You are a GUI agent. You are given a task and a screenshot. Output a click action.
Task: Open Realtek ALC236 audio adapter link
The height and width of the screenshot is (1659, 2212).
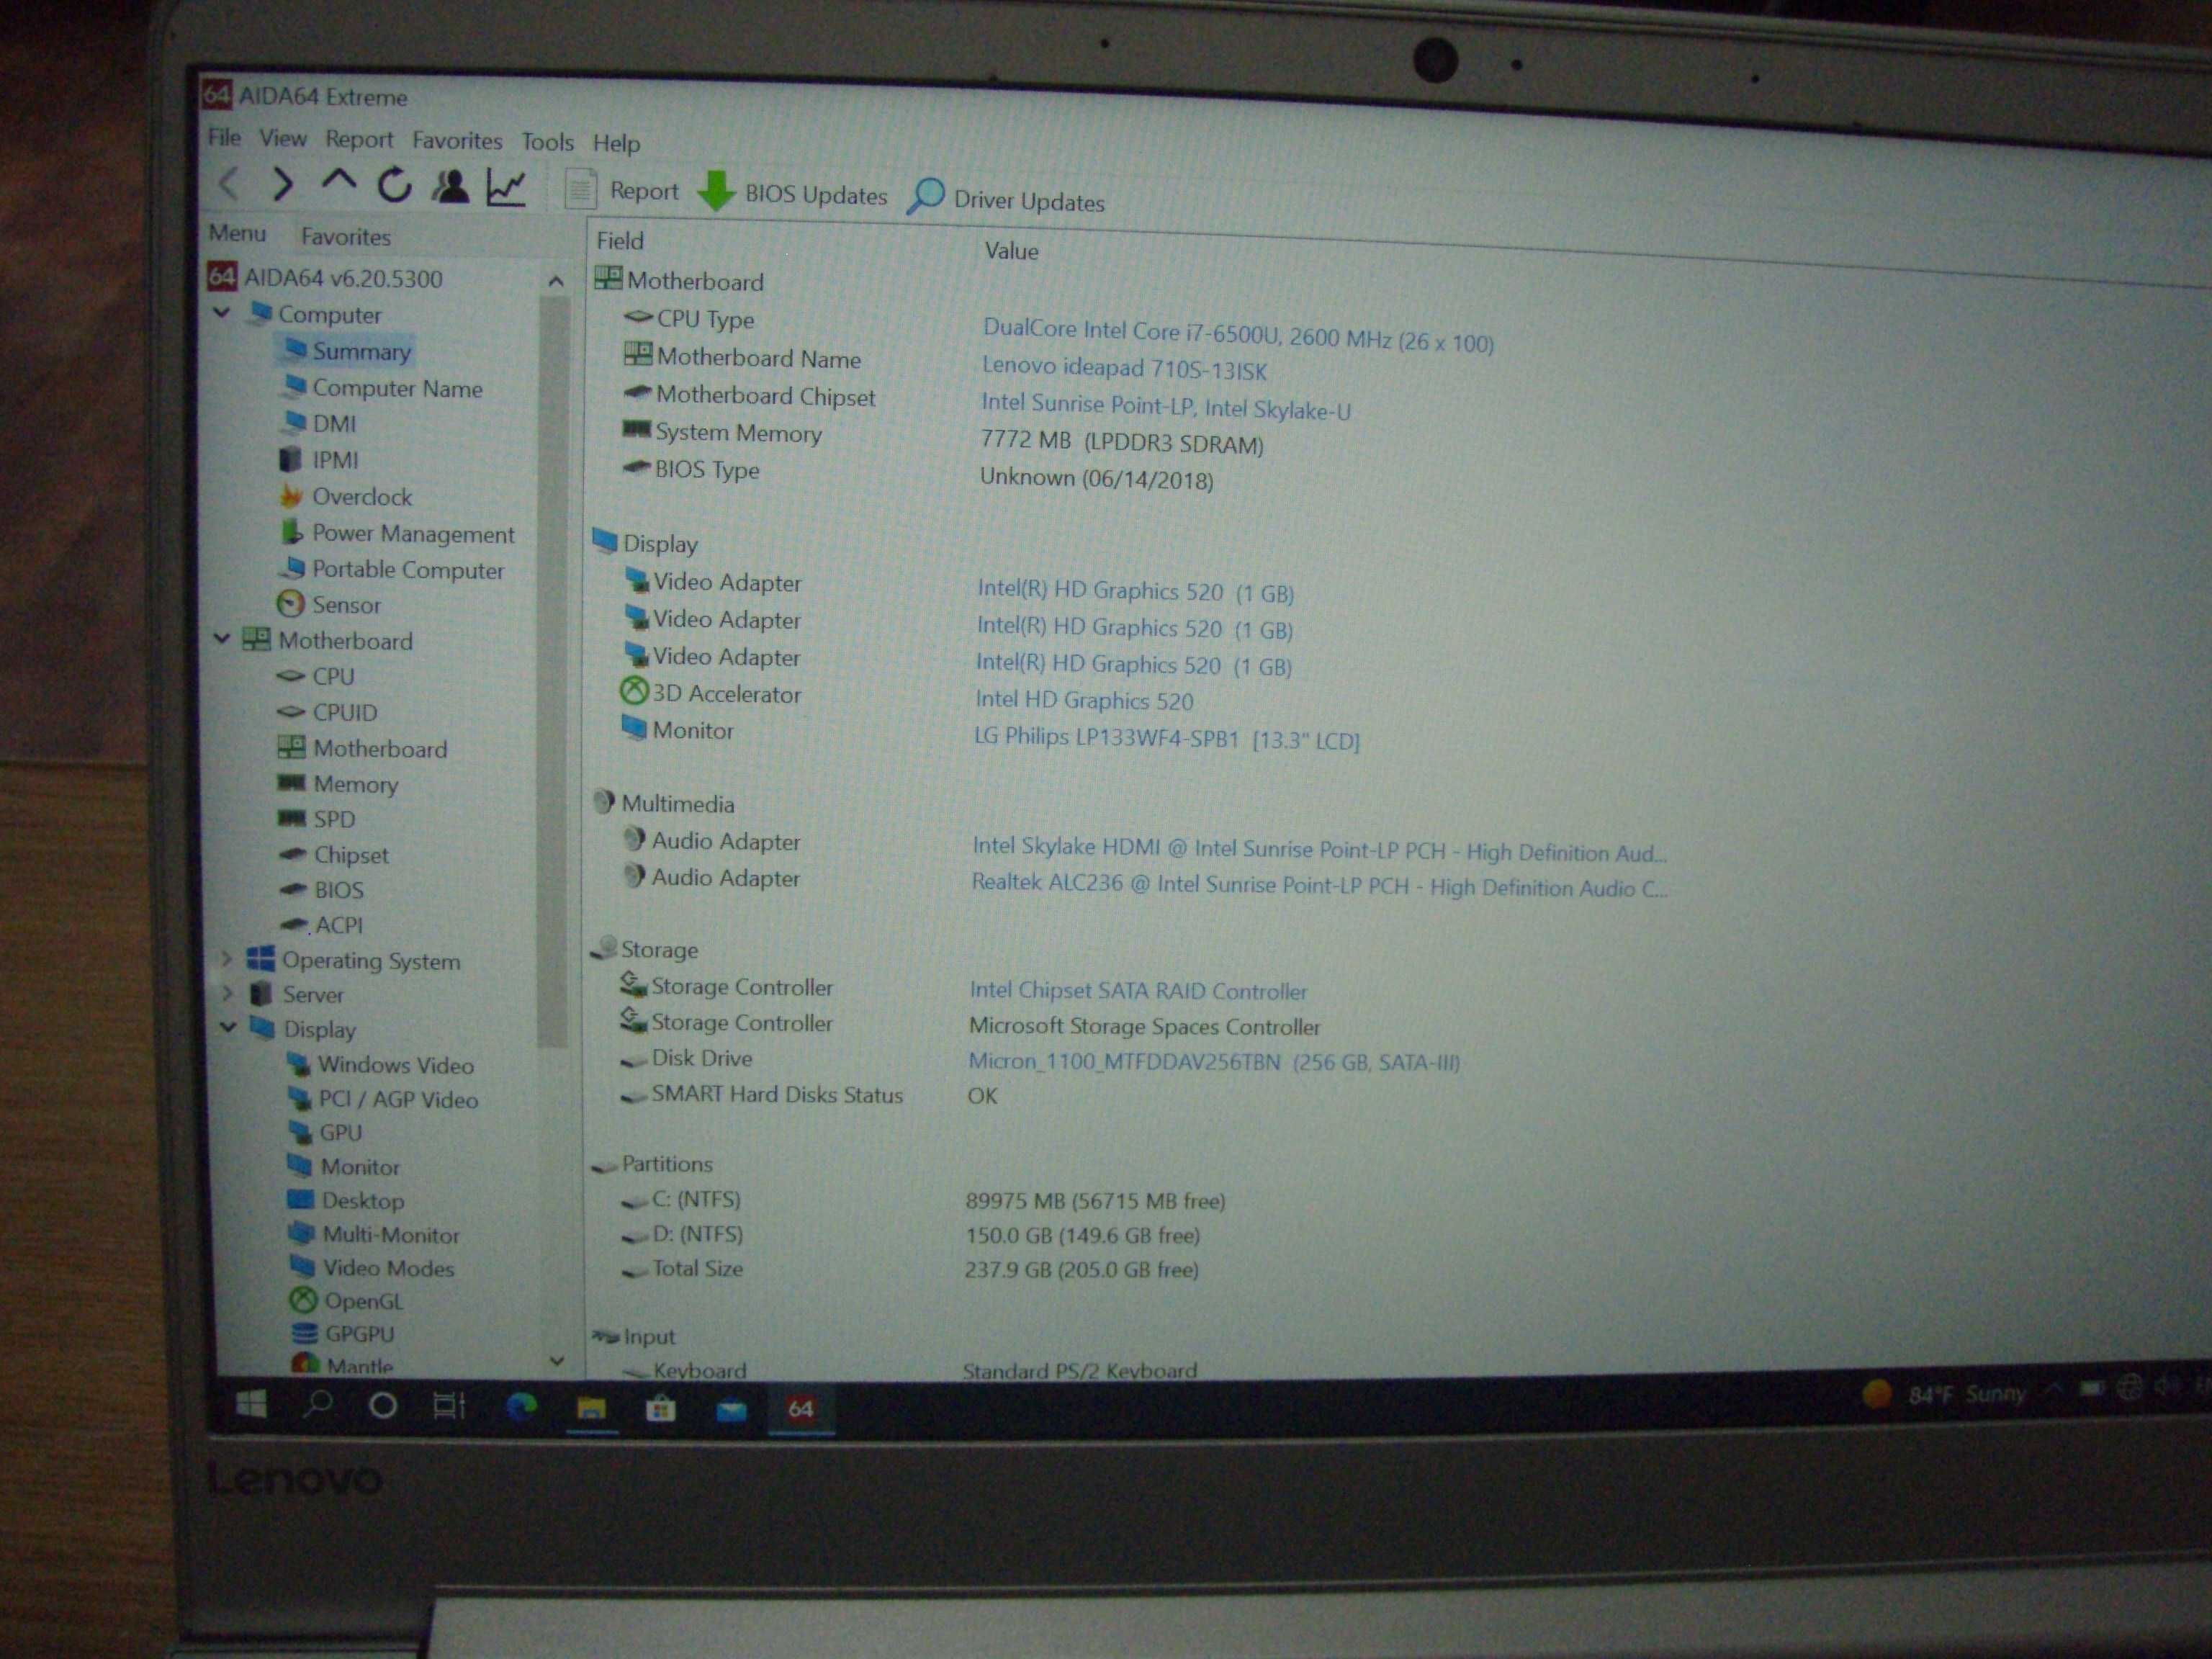click(1319, 885)
